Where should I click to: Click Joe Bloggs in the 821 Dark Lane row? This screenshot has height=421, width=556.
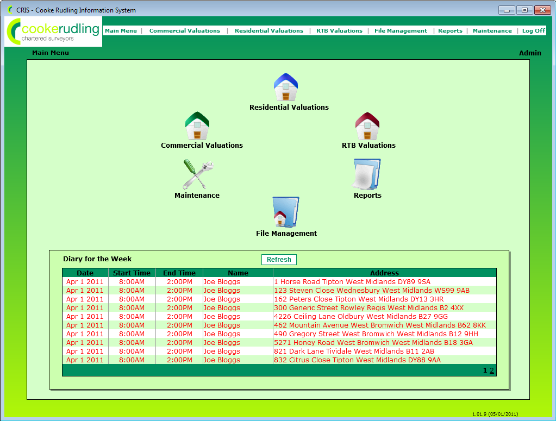click(x=222, y=351)
